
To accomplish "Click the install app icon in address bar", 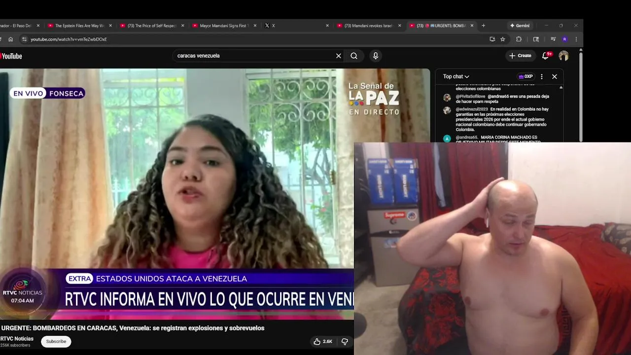I will pos(492,39).
